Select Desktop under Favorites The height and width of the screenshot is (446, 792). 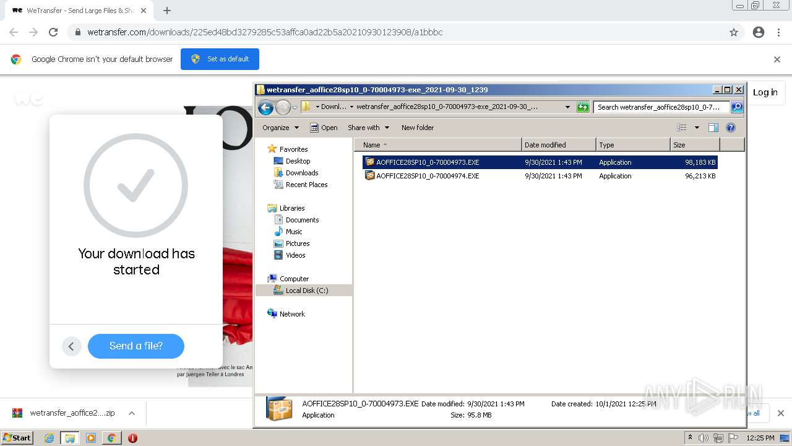click(x=298, y=161)
